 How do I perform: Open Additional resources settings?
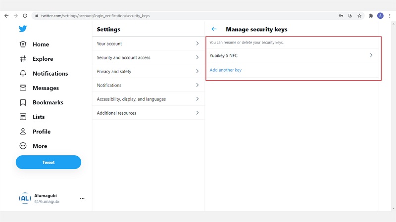coord(148,113)
